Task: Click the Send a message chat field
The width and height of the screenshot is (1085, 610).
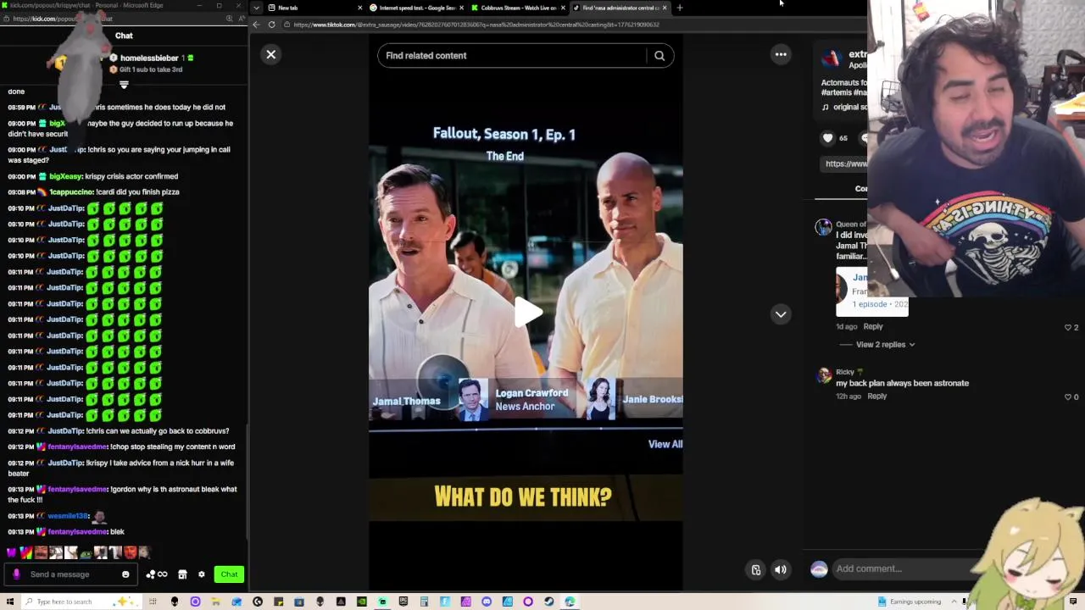Action: [x=72, y=574]
